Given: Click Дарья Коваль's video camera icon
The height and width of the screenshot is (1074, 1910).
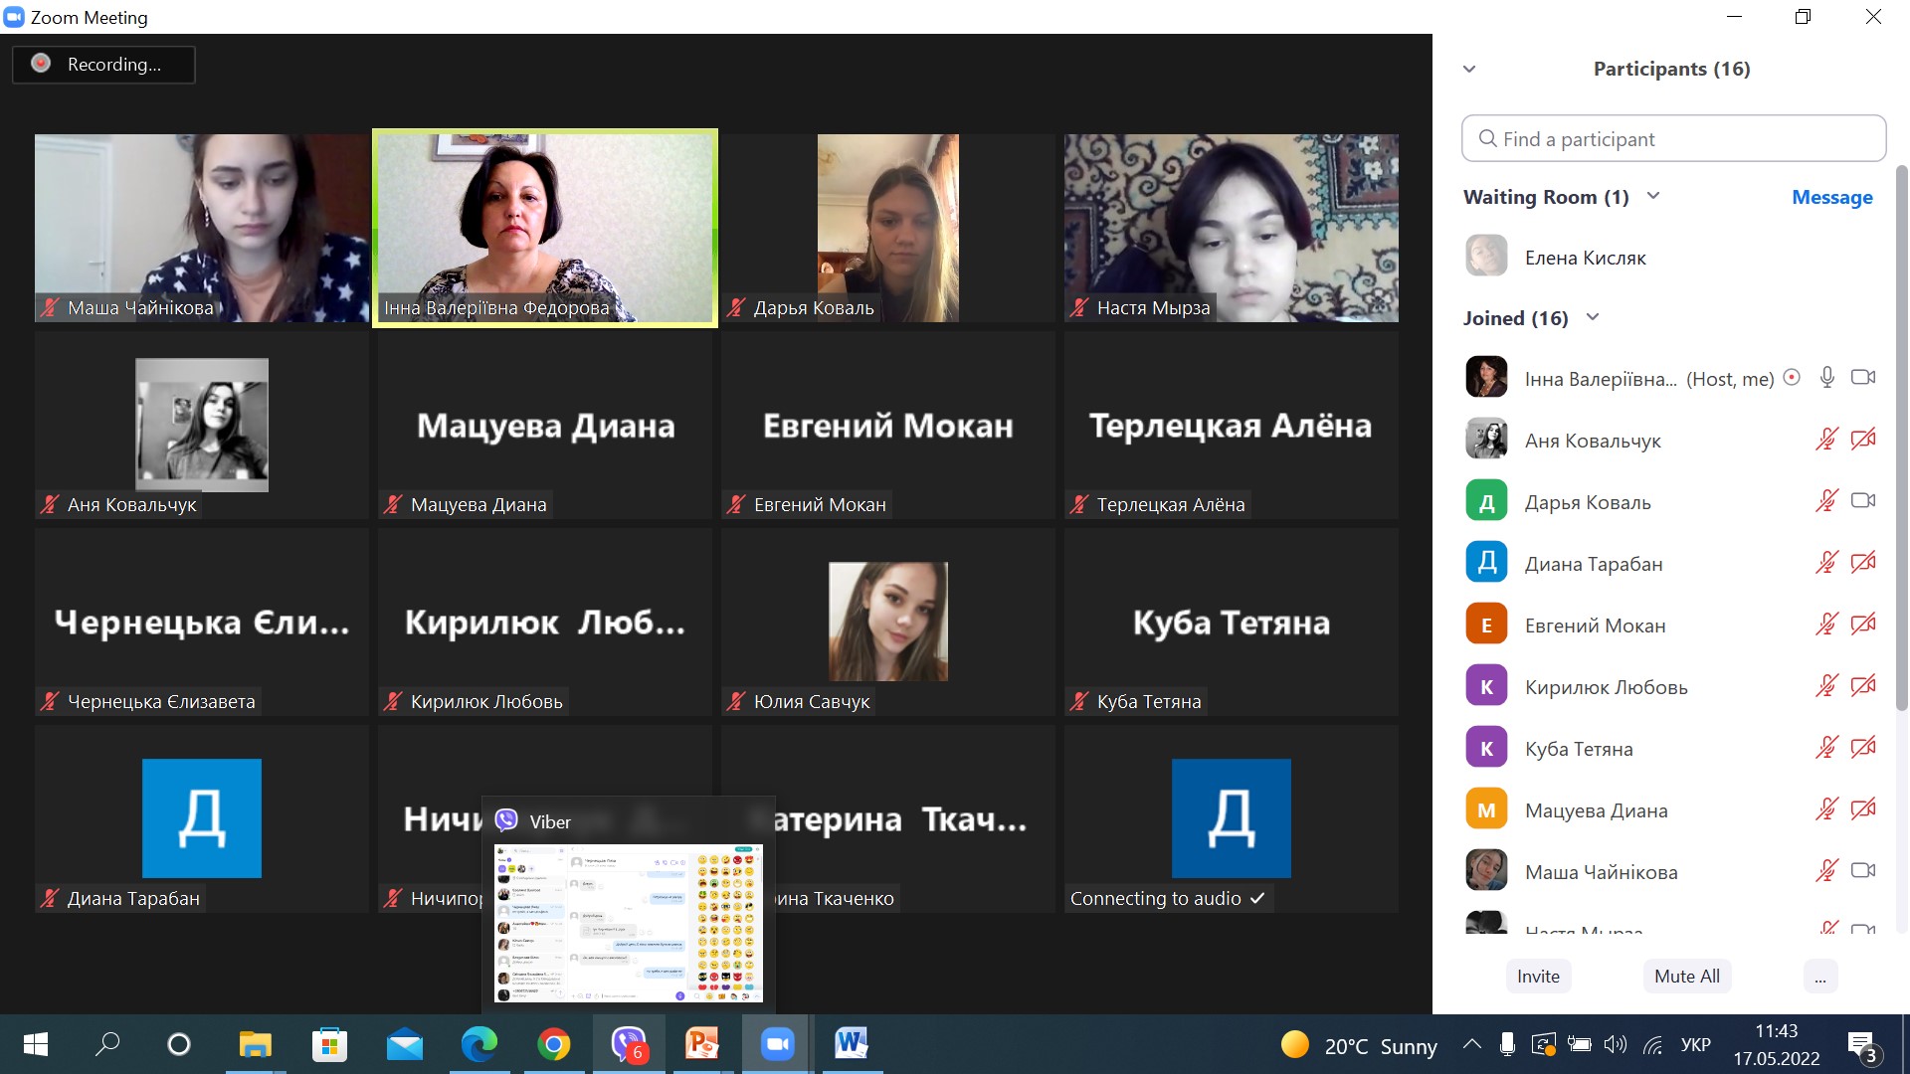Looking at the screenshot, I should click(x=1862, y=501).
